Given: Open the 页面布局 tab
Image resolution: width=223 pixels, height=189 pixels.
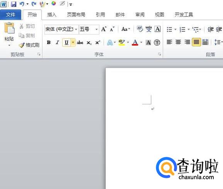Looking at the screenshot, I should 76,15.
